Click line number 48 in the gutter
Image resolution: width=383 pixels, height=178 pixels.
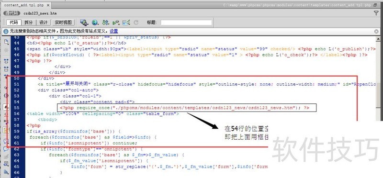(x=17, y=67)
